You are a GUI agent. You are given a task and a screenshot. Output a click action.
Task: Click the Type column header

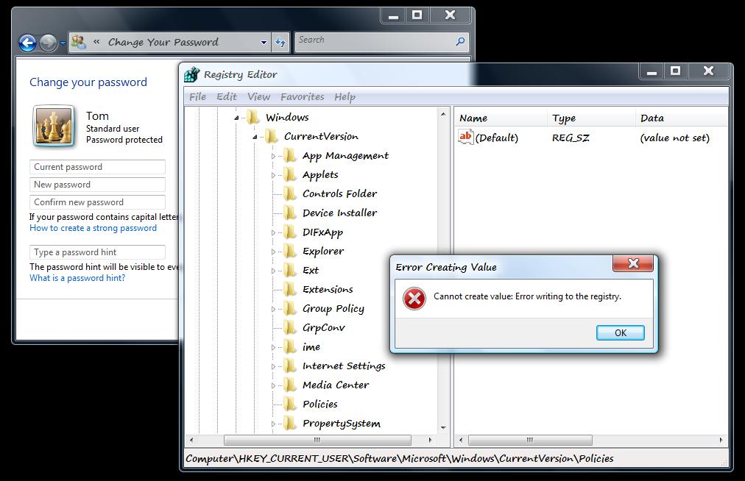591,118
